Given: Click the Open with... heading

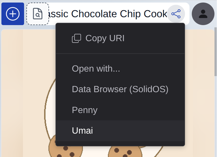Looking at the screenshot, I should 96,68.
